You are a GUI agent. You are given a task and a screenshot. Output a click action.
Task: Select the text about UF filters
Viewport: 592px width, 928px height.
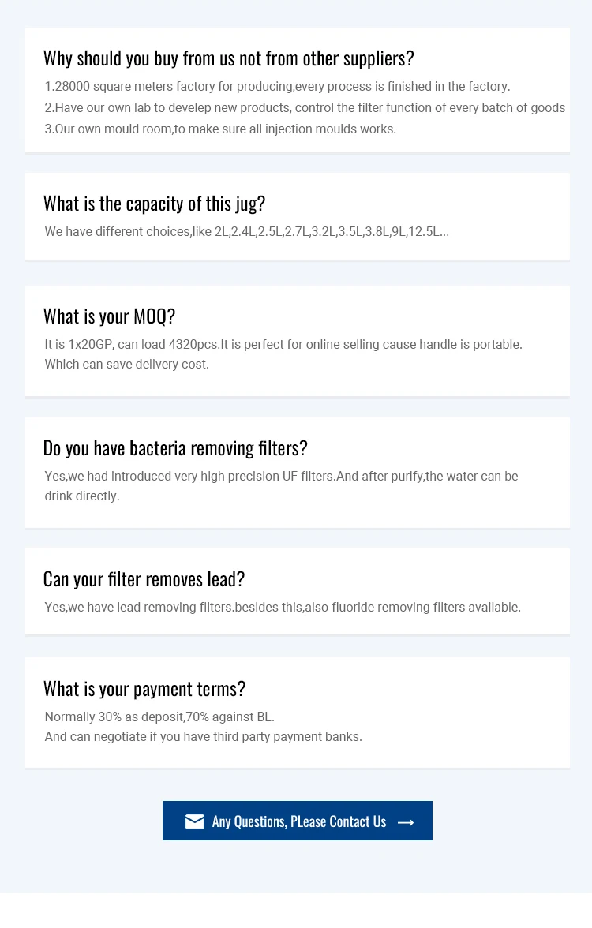(280, 476)
